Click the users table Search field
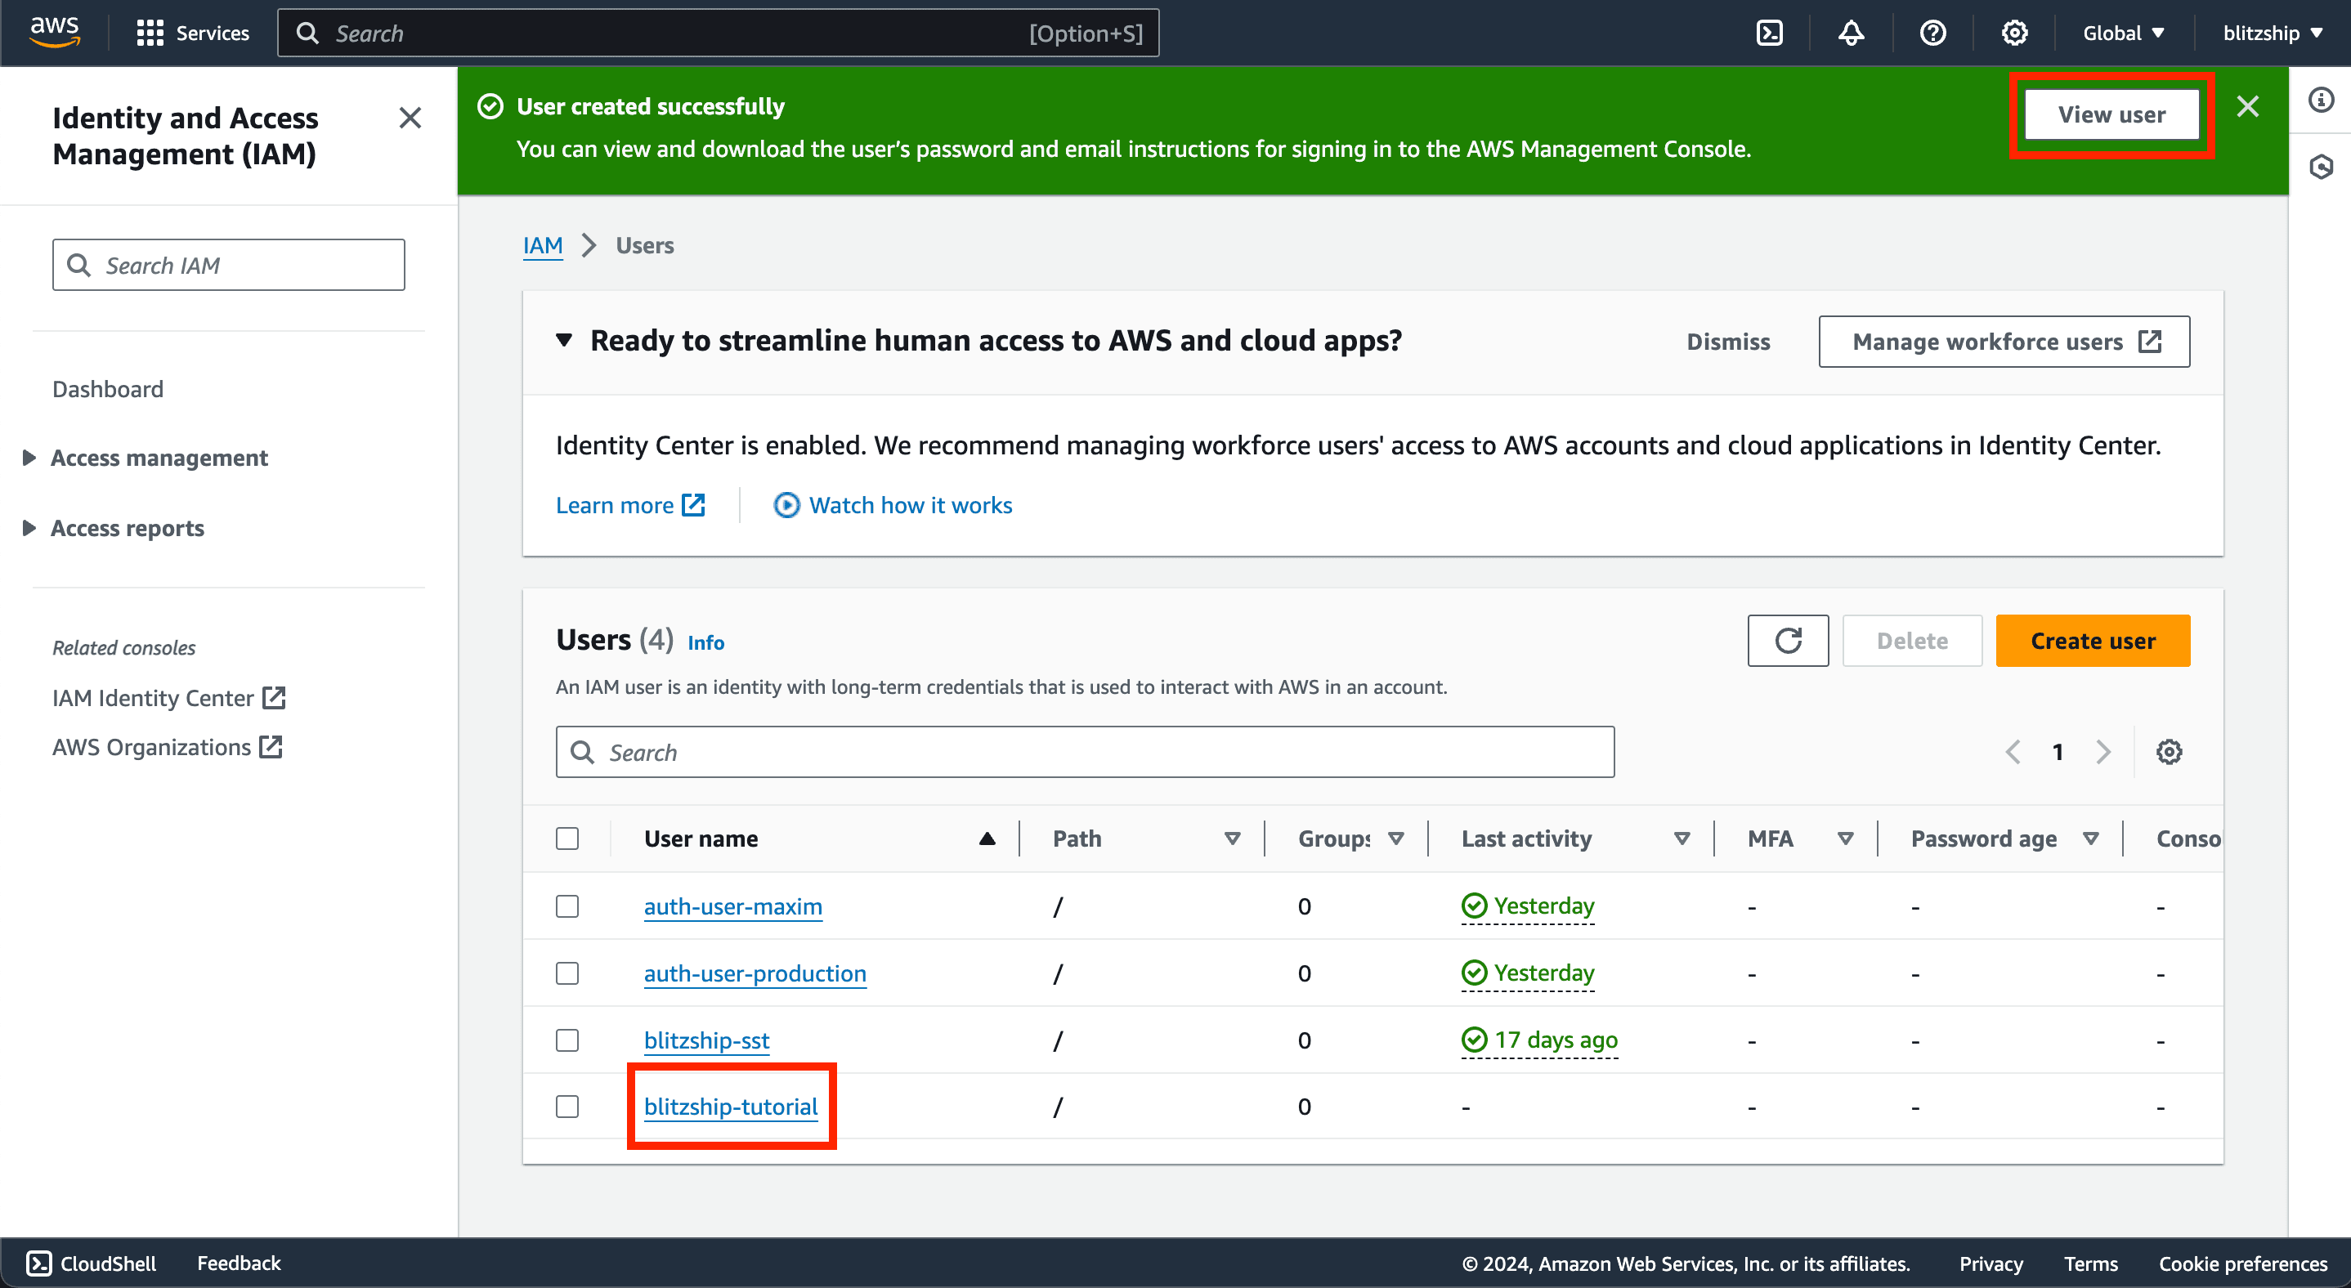 (x=1085, y=752)
